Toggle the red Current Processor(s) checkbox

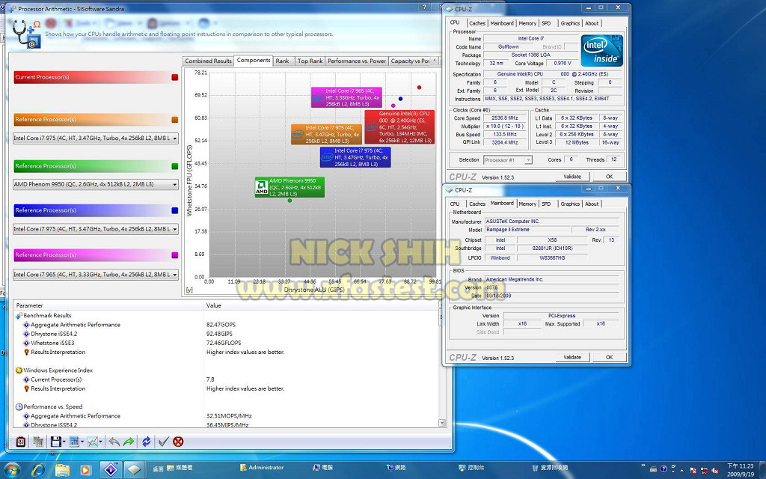coord(175,77)
